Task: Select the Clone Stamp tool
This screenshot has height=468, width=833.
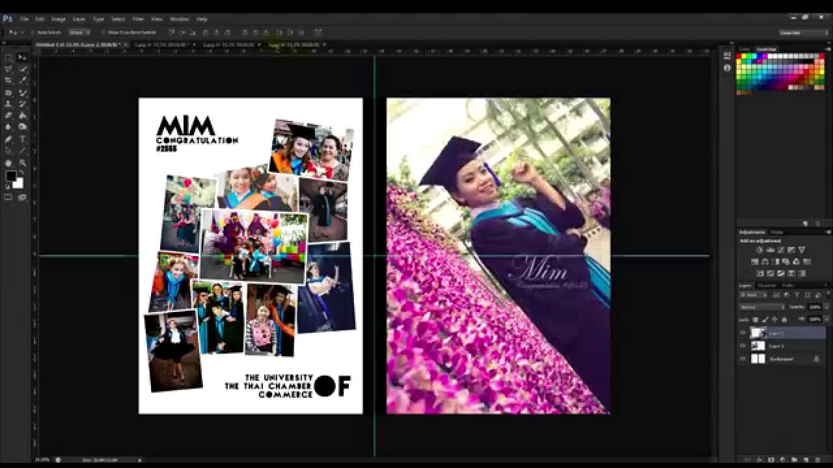Action: coord(8,104)
